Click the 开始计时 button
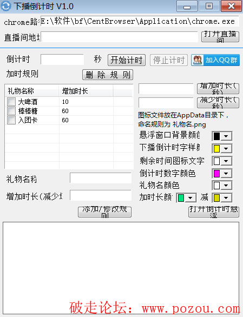This screenshot has height=317, width=243. pos(127,60)
